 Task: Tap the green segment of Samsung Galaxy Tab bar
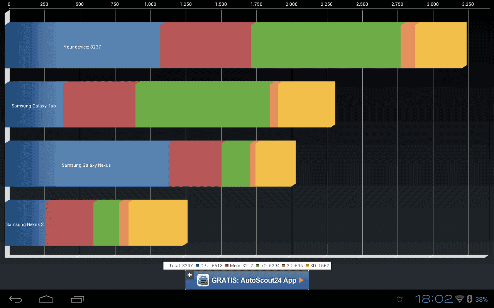click(203, 104)
